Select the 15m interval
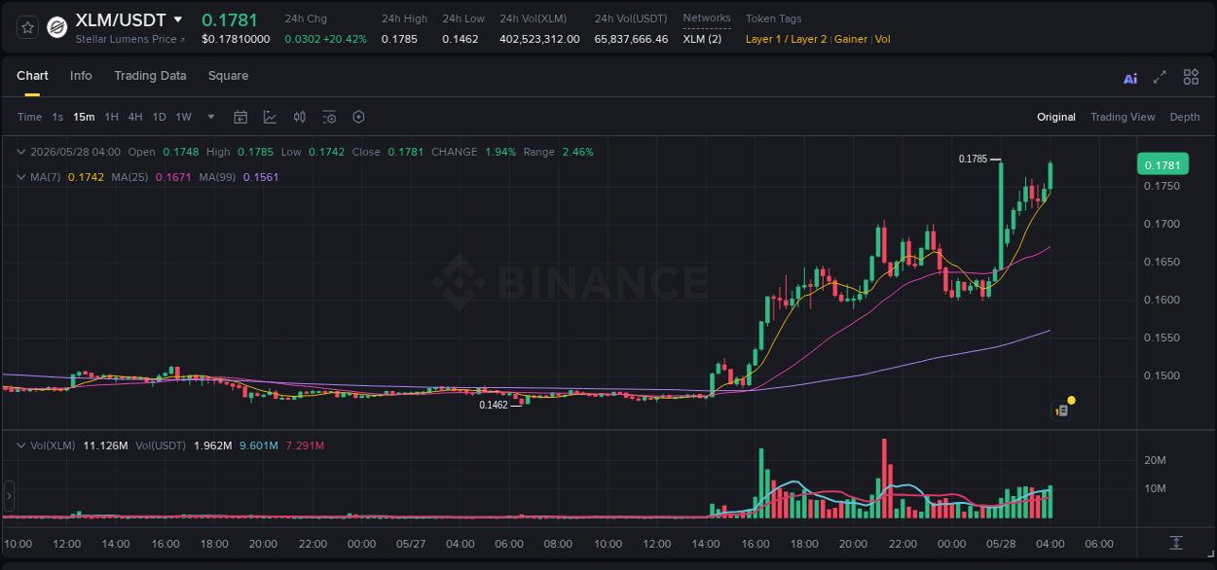1217x570 pixels. coord(84,117)
